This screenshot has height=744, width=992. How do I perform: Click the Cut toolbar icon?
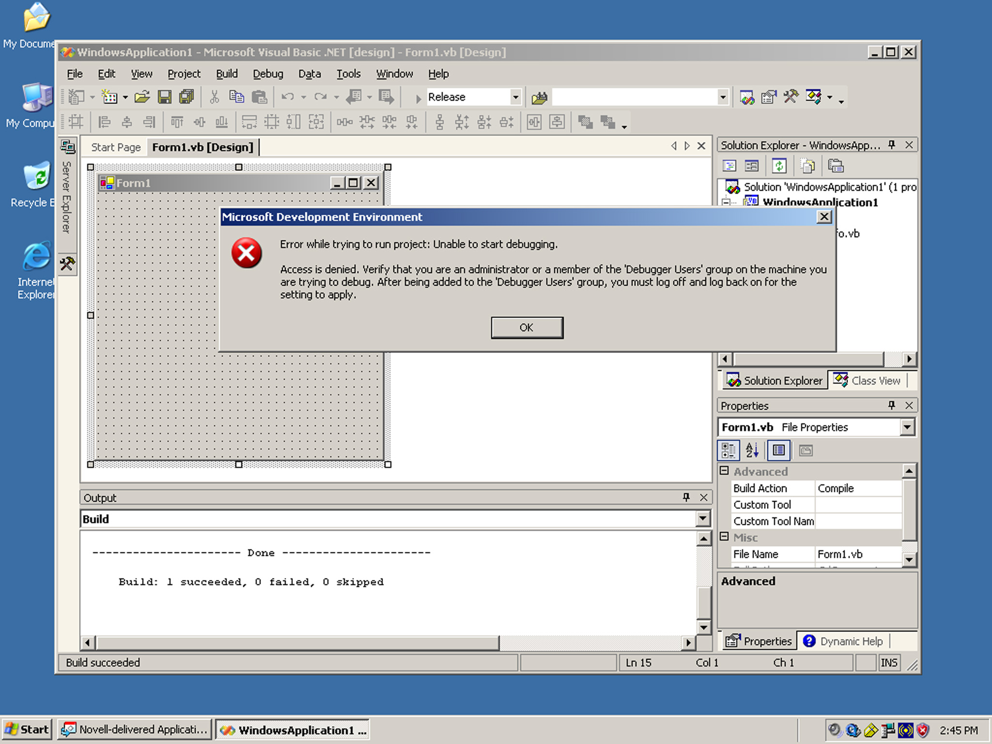(x=214, y=97)
